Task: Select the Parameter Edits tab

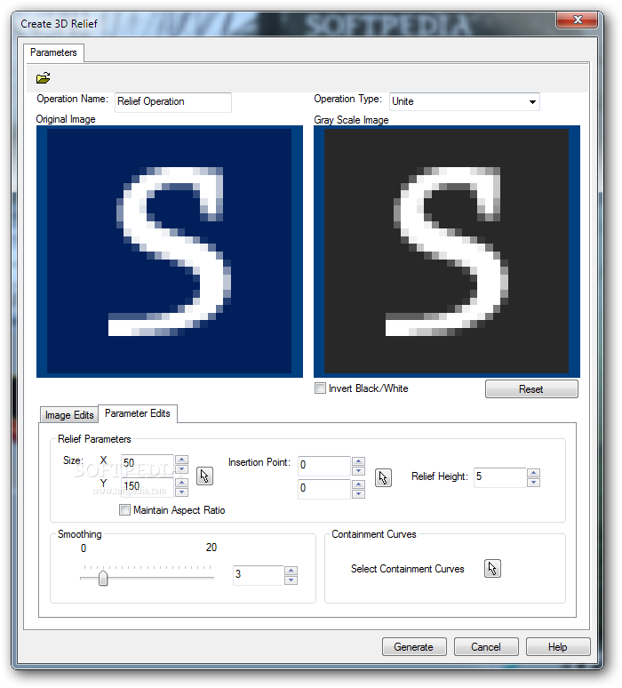Action: click(x=138, y=413)
